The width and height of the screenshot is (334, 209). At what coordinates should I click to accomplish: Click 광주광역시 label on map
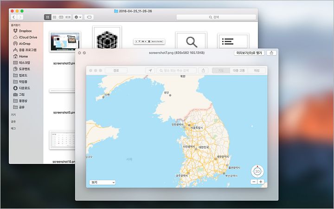click(x=182, y=176)
